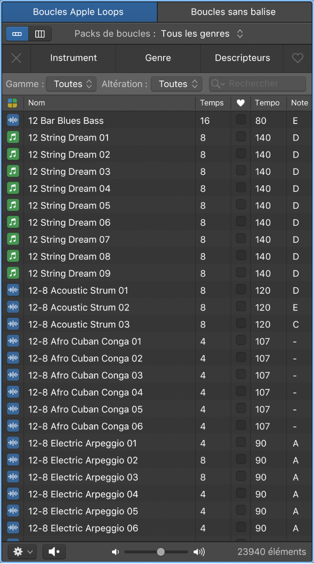The width and height of the screenshot is (314, 564).
Task: Switch to button view icon
Action: coord(17,34)
